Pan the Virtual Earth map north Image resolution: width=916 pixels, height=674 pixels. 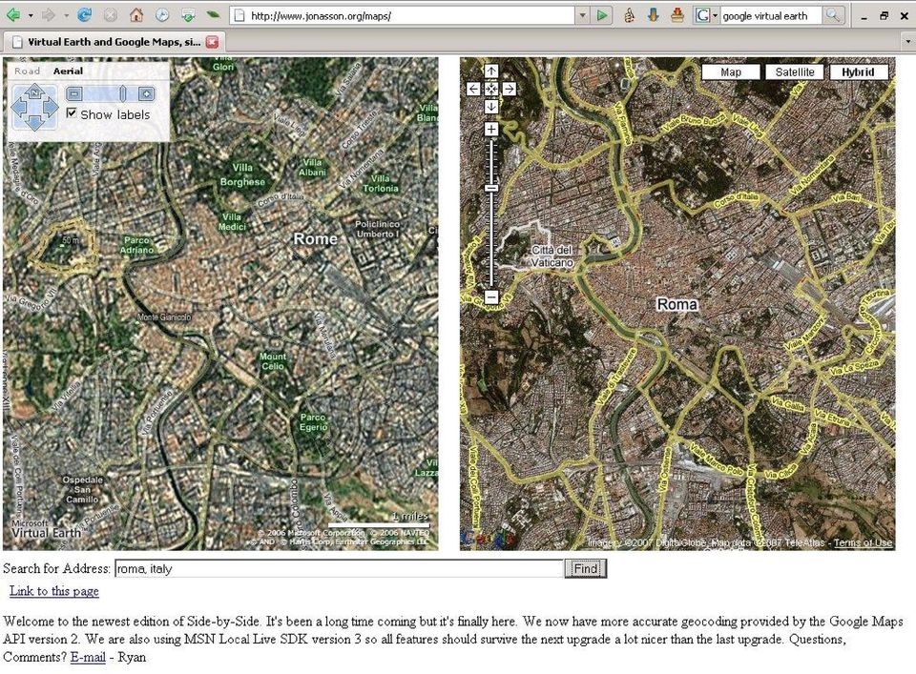click(x=34, y=91)
